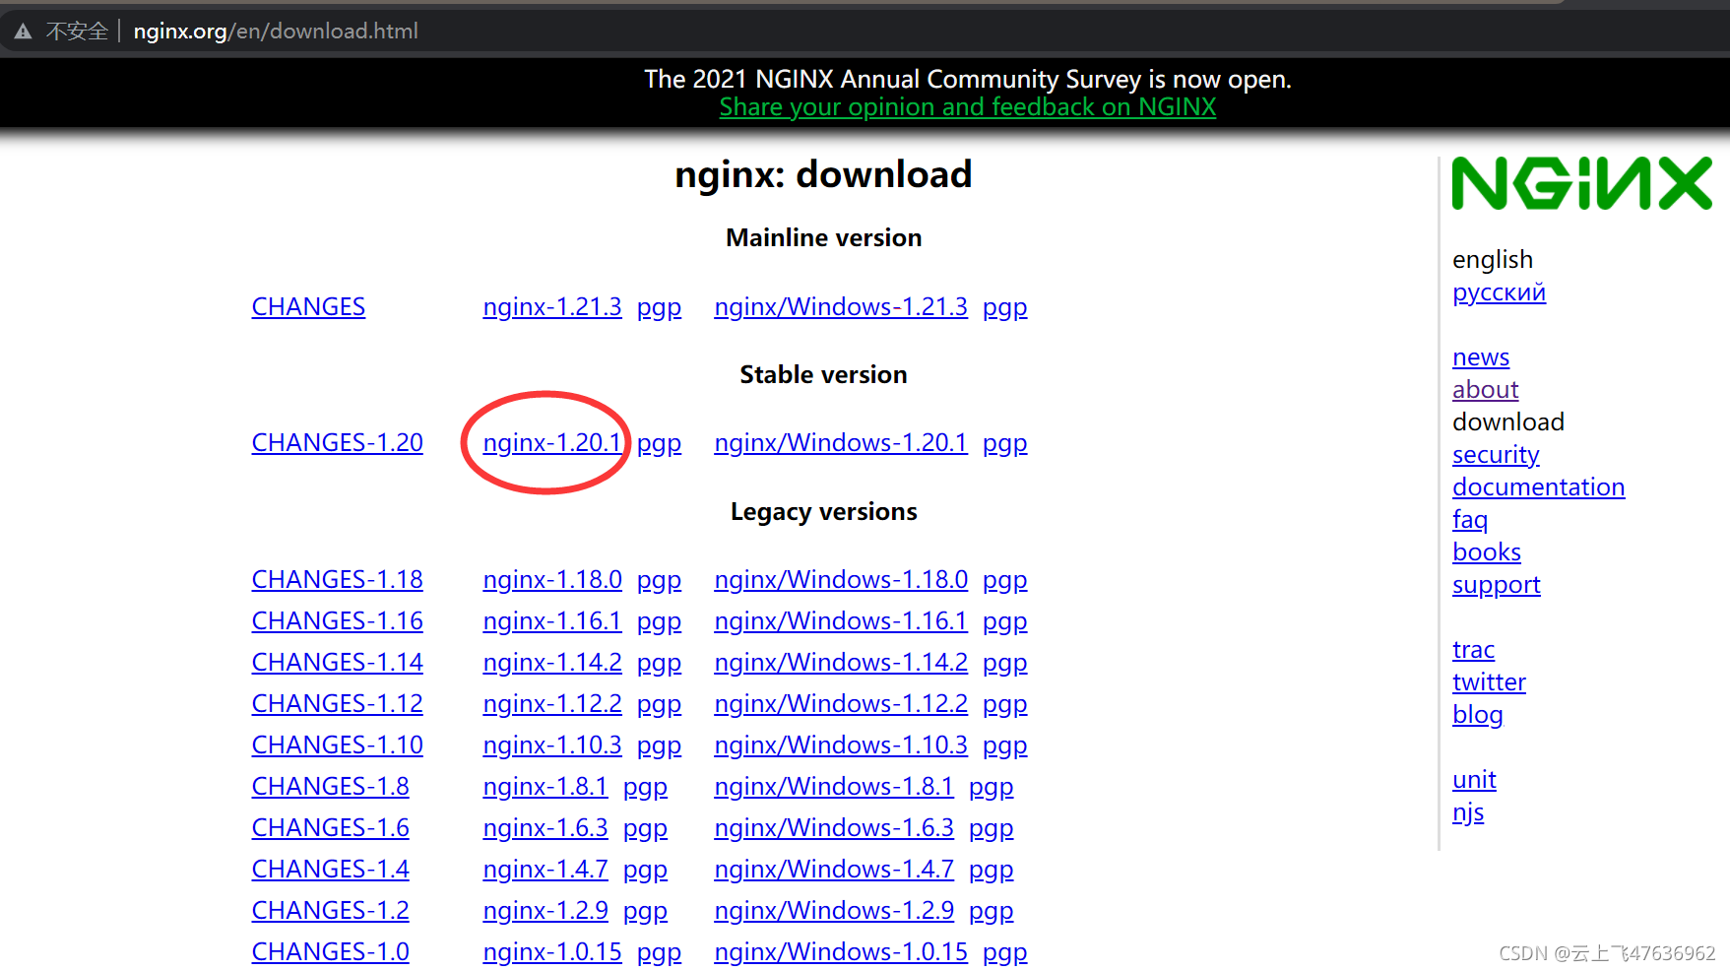1730x971 pixels.
Task: Open the CHANGES-1.16 link
Action: (x=338, y=621)
